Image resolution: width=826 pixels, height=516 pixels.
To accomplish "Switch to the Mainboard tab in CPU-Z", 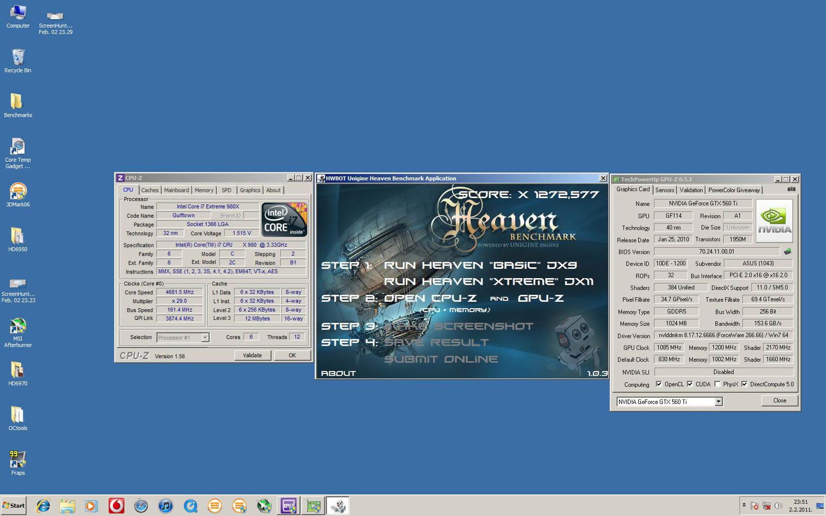I will pyautogui.click(x=177, y=190).
